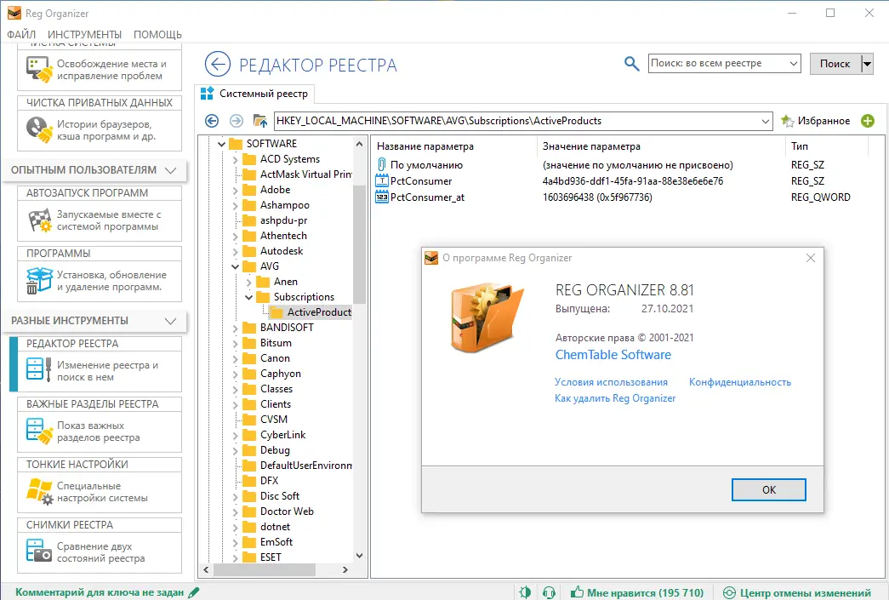The width and height of the screenshot is (889, 600).
Task: Open the ФАЙЛ menu
Action: pos(21,35)
